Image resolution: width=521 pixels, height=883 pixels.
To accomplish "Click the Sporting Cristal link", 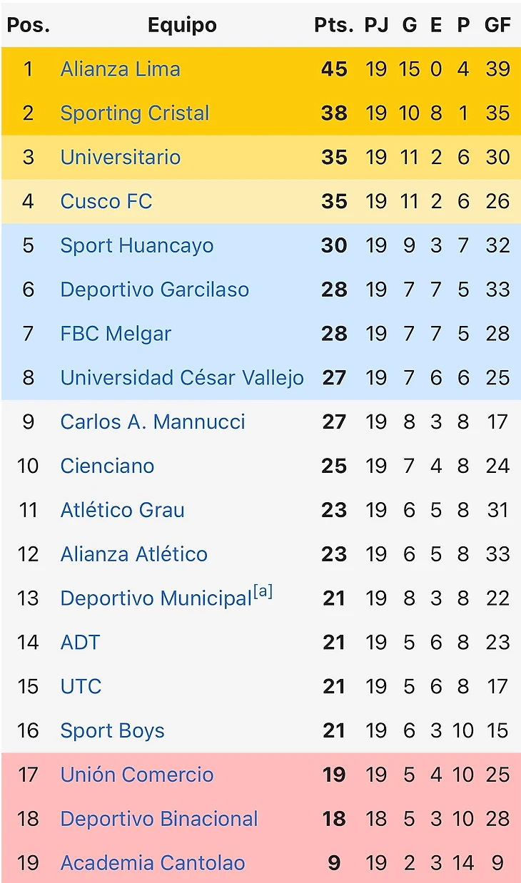I will 135,113.
